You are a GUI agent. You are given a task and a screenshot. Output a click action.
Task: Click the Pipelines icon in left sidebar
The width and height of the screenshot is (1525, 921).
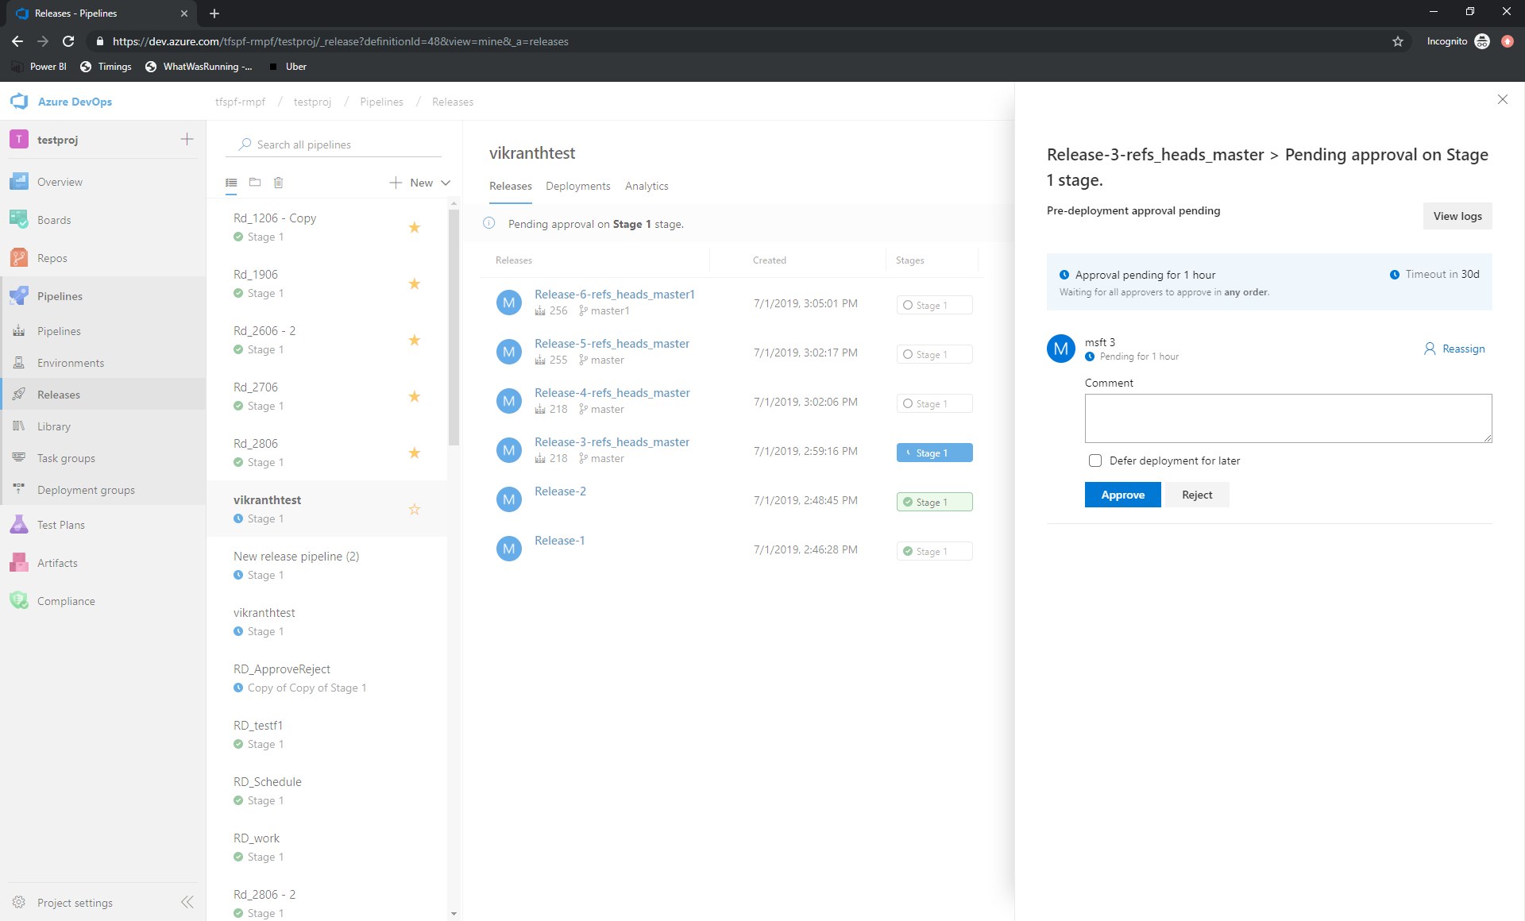pyautogui.click(x=18, y=295)
